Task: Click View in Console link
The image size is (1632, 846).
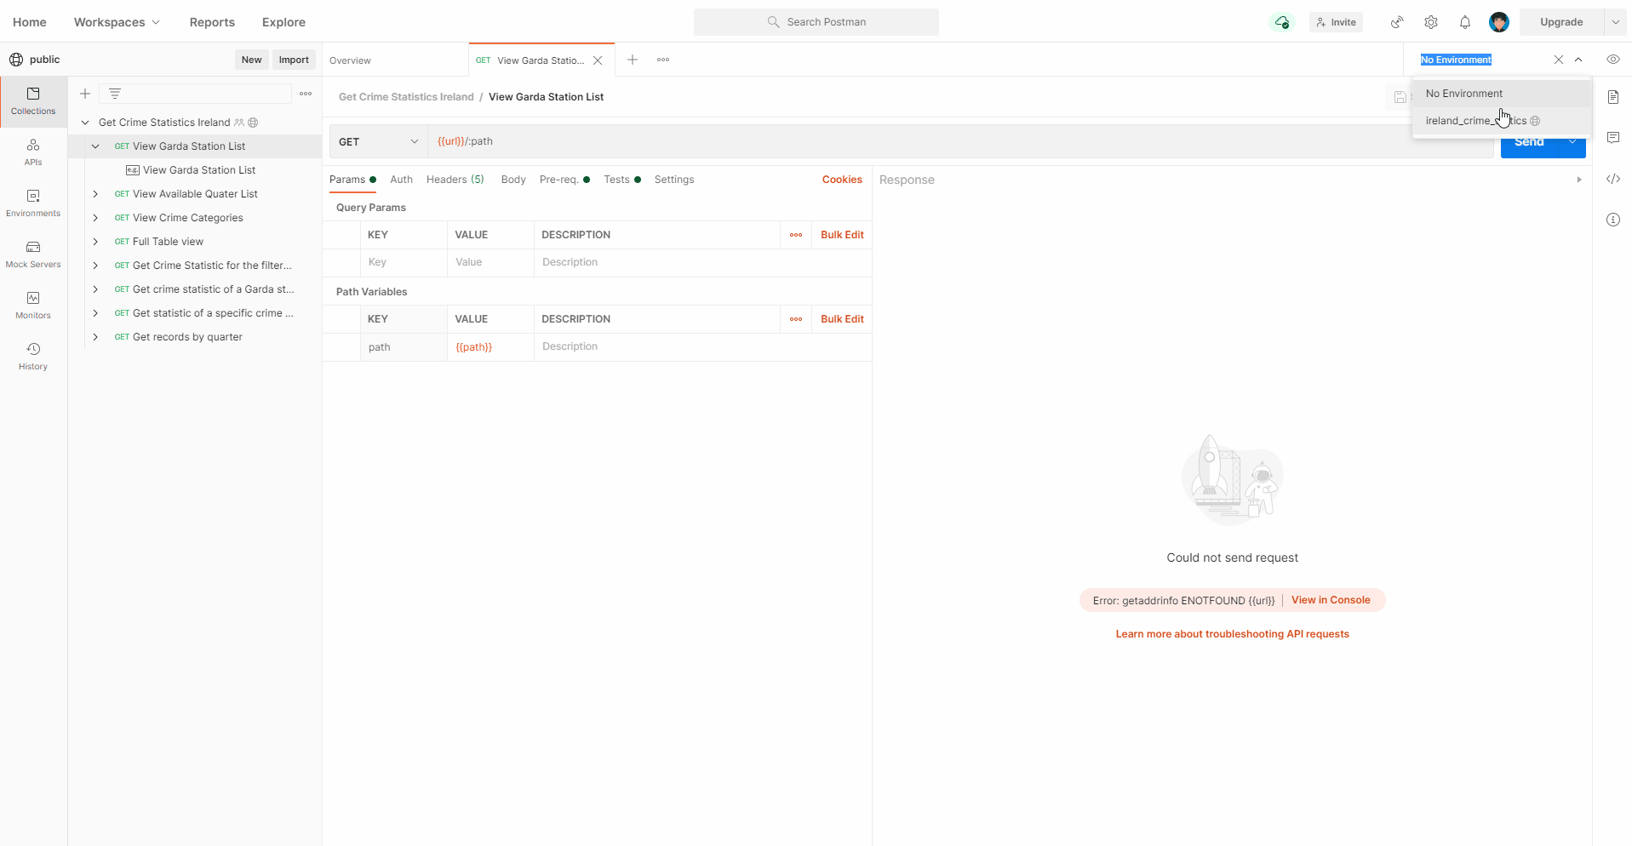Action: pyautogui.click(x=1331, y=600)
